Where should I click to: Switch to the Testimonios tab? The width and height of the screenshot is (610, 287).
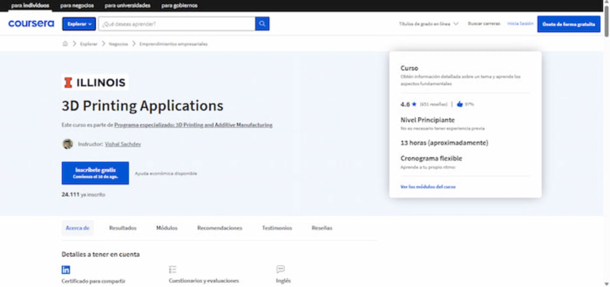(x=277, y=228)
